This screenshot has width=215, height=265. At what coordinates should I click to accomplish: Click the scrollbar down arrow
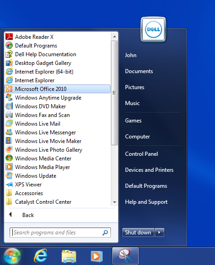click(x=115, y=202)
